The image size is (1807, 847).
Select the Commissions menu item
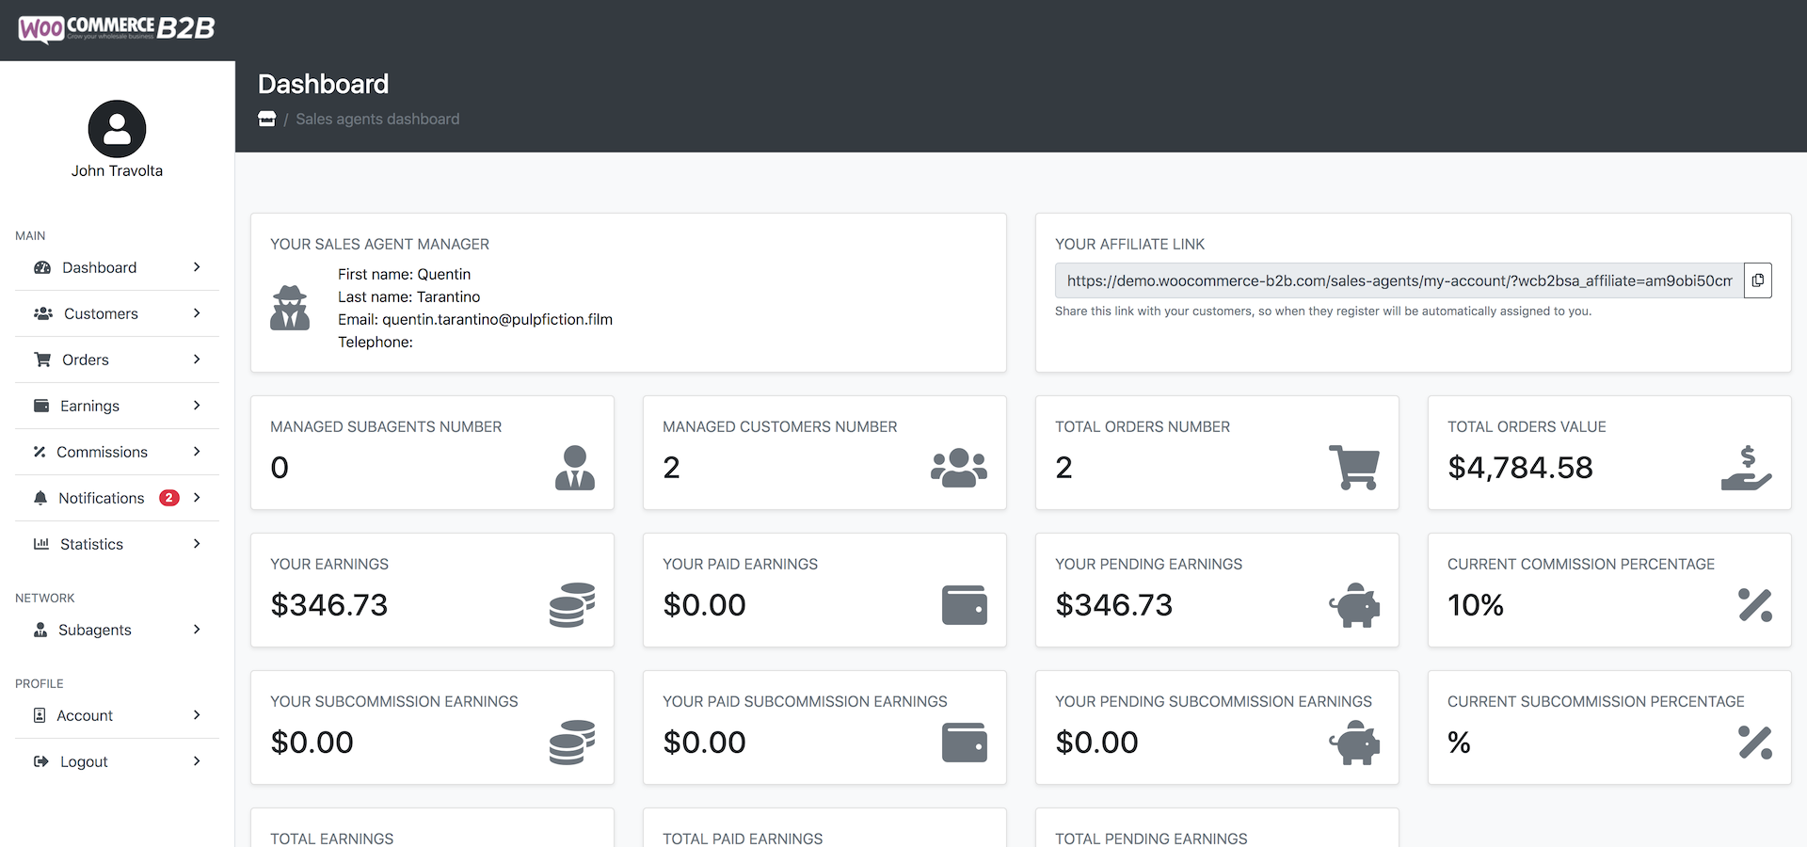pyautogui.click(x=117, y=452)
